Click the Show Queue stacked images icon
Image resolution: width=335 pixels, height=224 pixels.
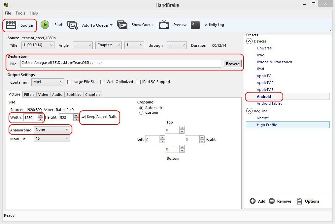(x=122, y=25)
